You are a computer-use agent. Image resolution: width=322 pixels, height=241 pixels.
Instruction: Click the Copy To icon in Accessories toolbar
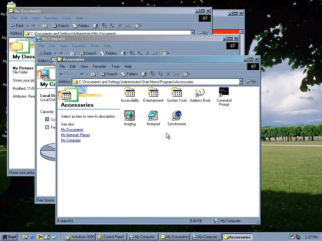pyautogui.click(x=161, y=74)
